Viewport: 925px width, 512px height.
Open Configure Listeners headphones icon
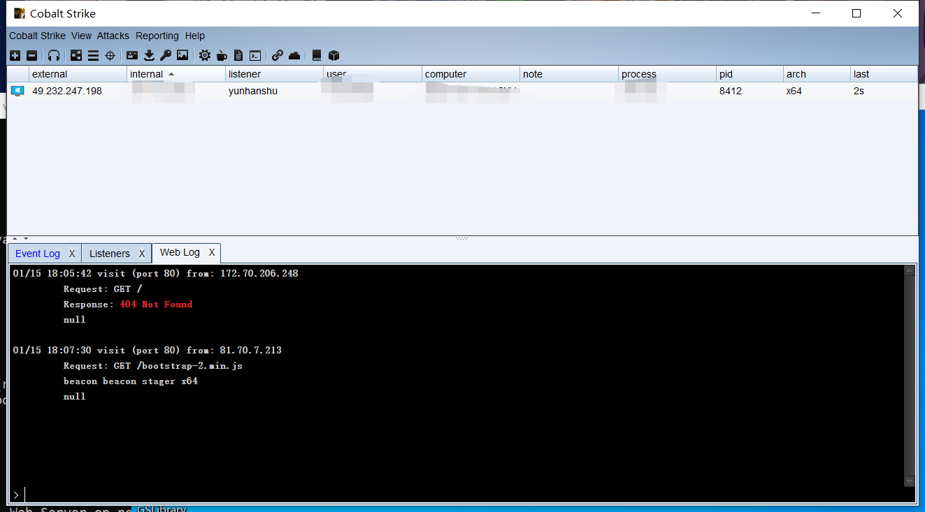tap(54, 55)
